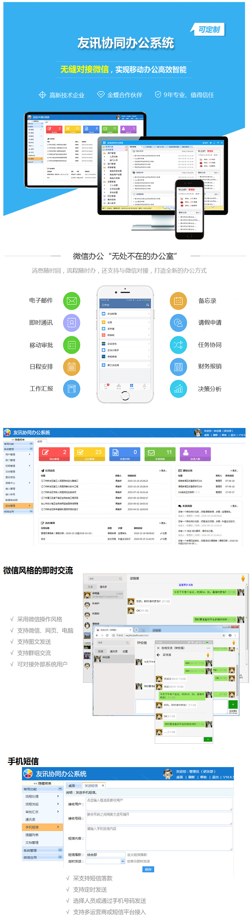252x924 pixels.
Task: Click the 即时通讯 instant messaging icon
Action: [x=71, y=323]
